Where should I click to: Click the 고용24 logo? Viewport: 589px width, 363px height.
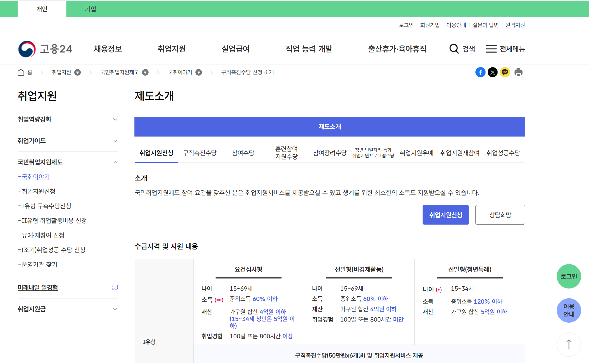(x=45, y=49)
